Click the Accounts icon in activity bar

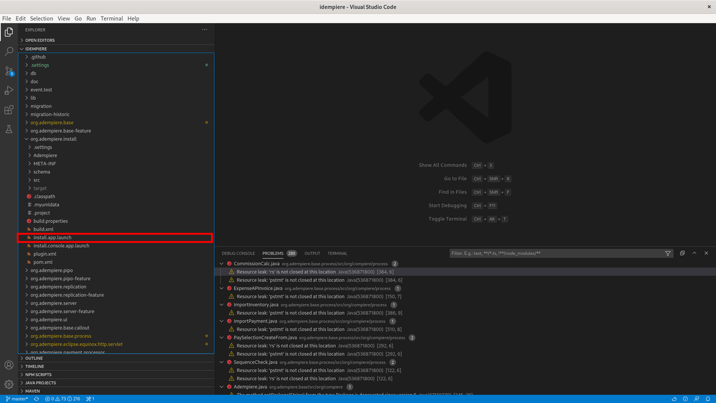point(9,365)
